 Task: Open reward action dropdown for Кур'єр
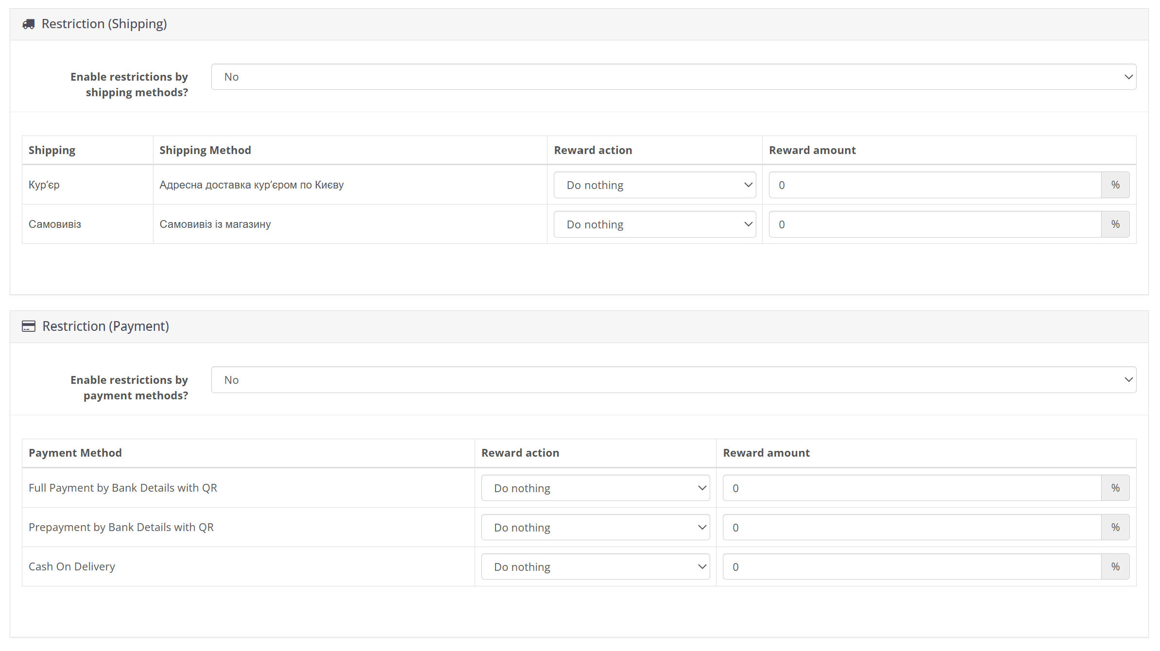[655, 185]
